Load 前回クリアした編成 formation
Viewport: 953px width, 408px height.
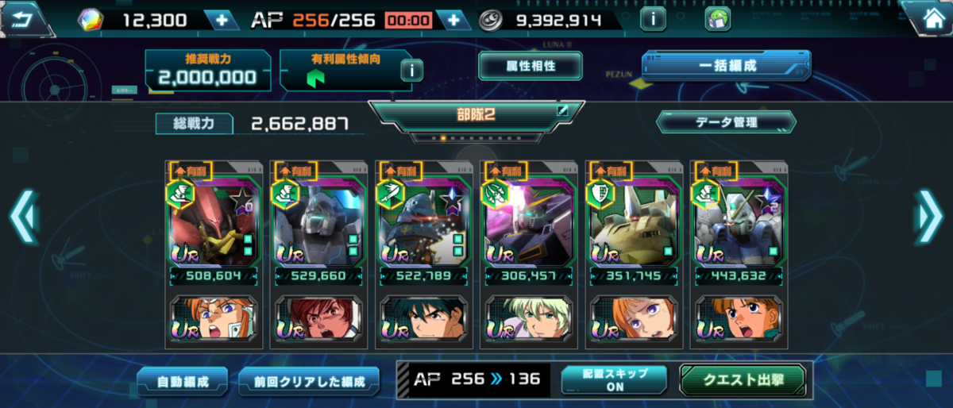[309, 381]
